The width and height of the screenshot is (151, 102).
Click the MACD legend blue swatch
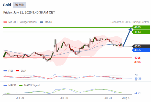click(5, 85)
